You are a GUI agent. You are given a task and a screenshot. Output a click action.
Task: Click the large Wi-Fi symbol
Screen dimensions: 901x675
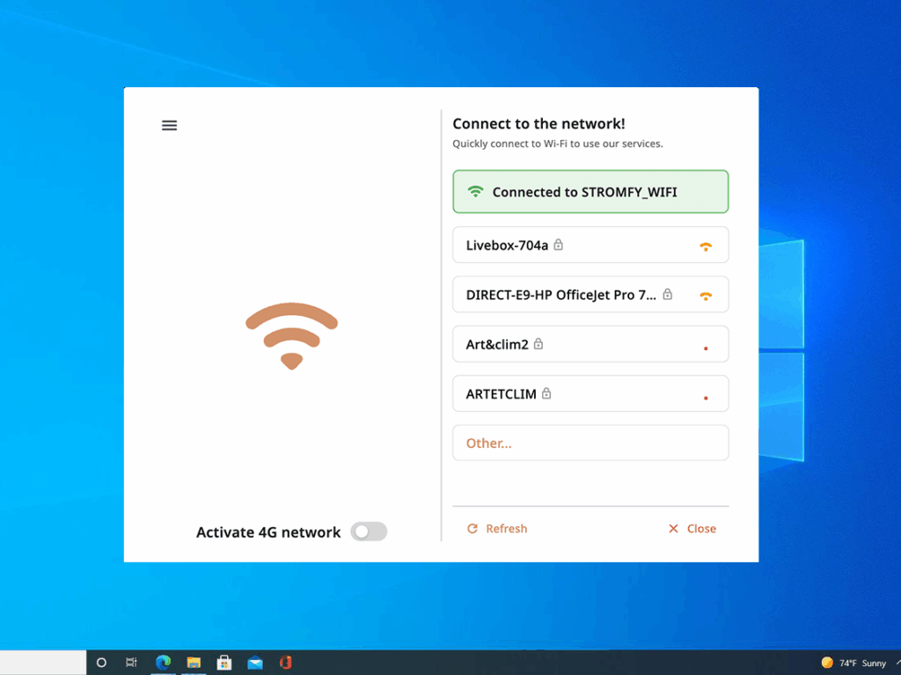point(291,335)
